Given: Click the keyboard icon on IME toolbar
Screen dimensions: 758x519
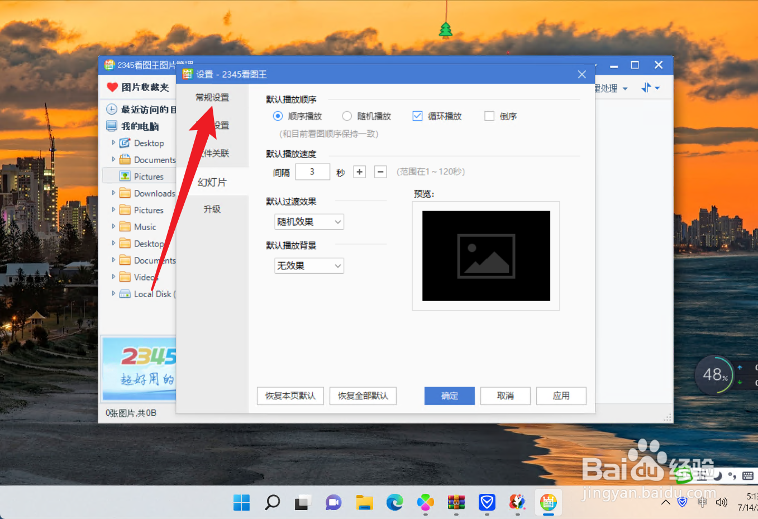Looking at the screenshot, I should point(748,476).
